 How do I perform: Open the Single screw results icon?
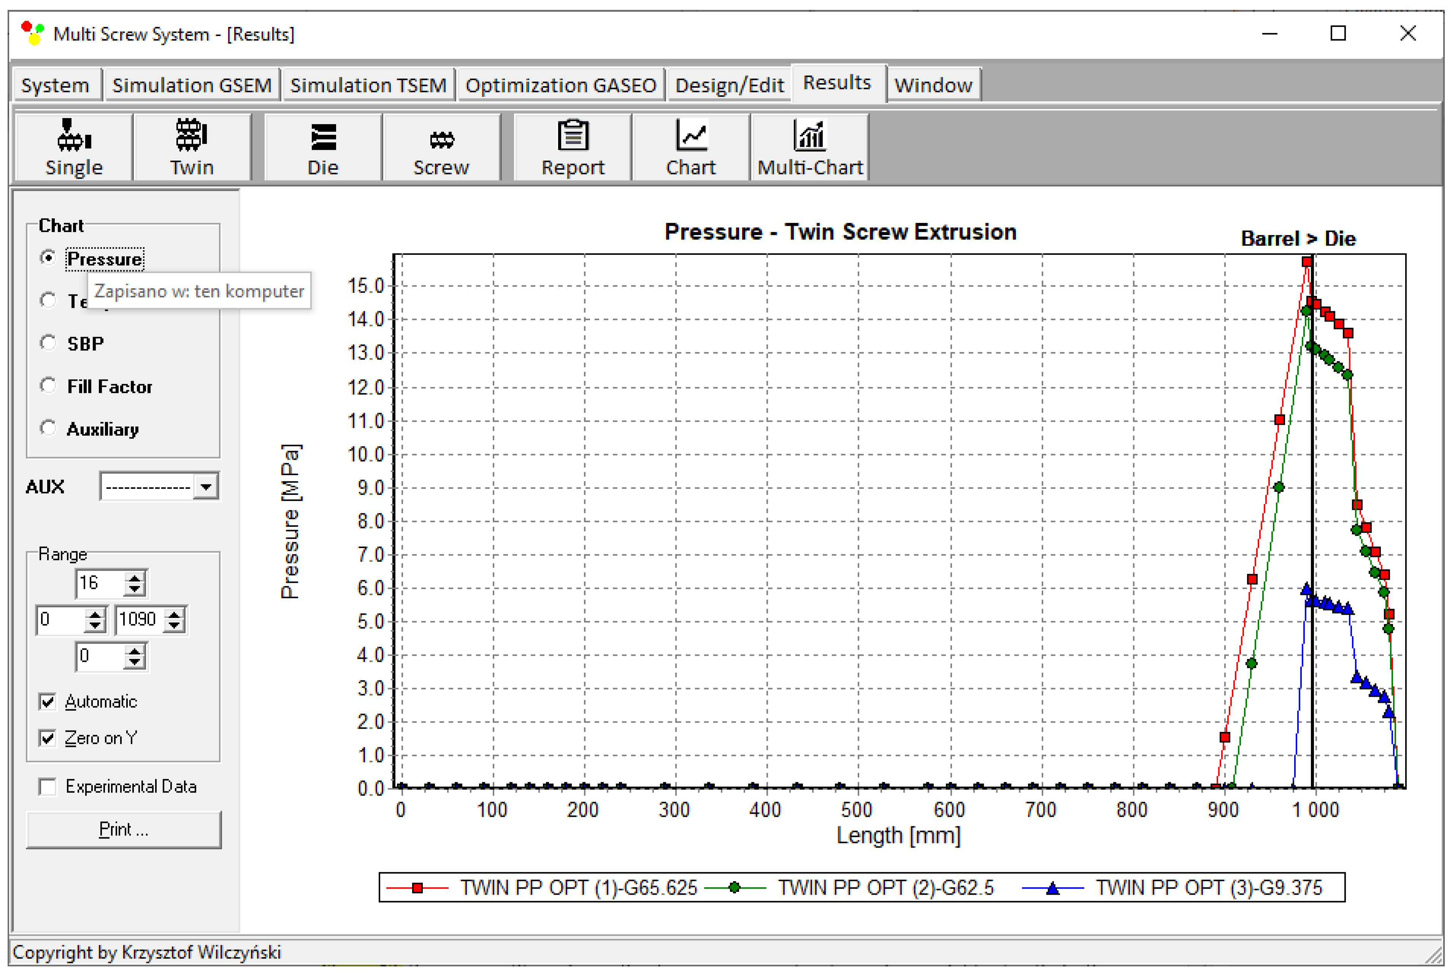point(74,147)
